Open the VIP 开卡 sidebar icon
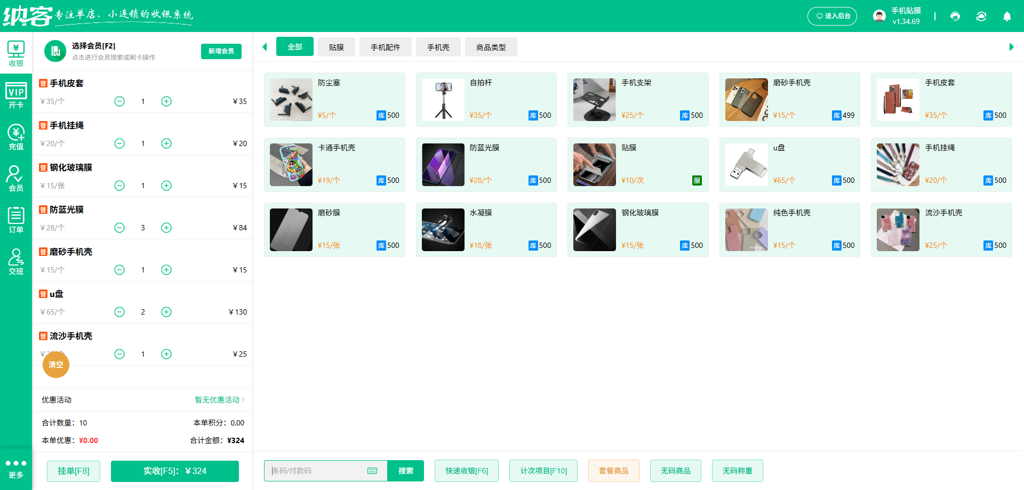This screenshot has height=490, width=1024. click(16, 95)
